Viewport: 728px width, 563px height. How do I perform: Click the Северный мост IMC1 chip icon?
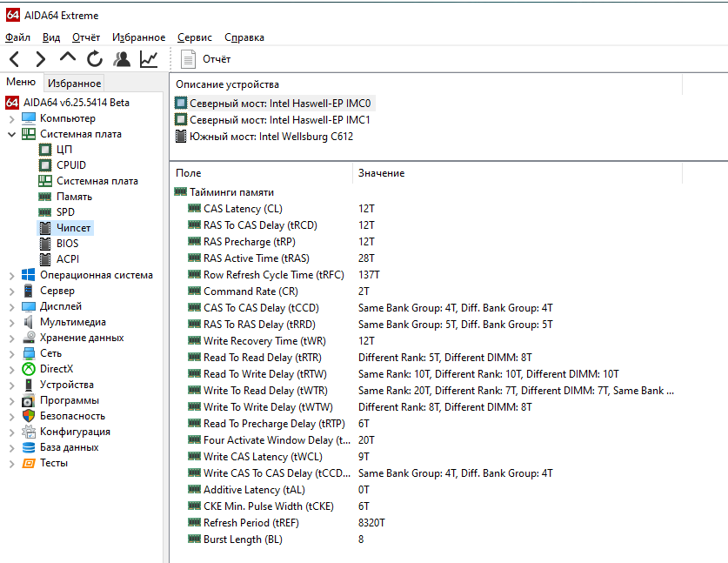(x=181, y=119)
